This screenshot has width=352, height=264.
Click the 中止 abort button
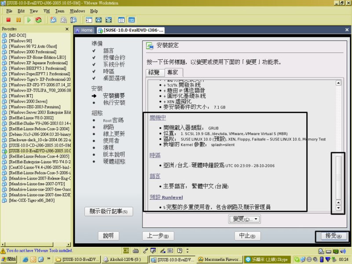pos(248,236)
